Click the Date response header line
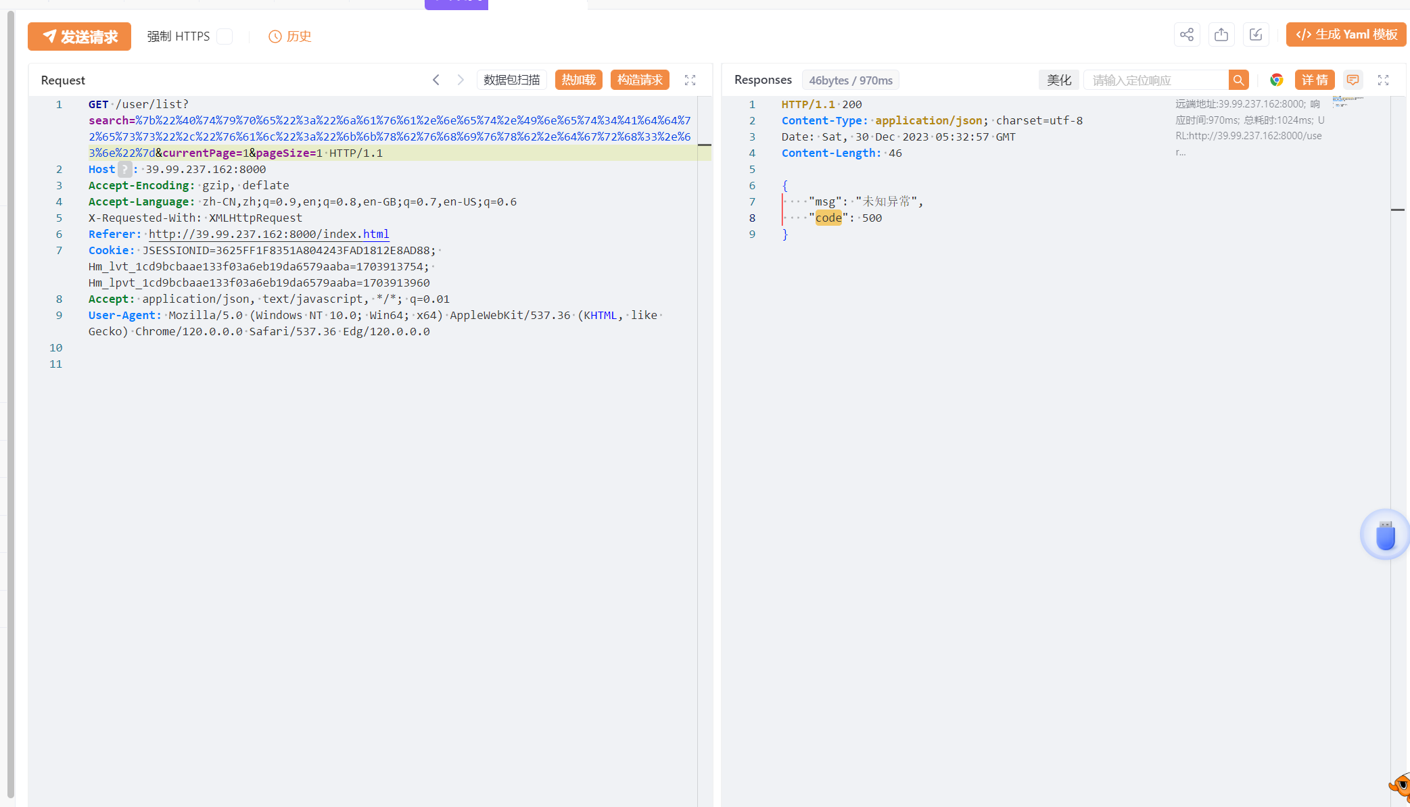 [899, 137]
